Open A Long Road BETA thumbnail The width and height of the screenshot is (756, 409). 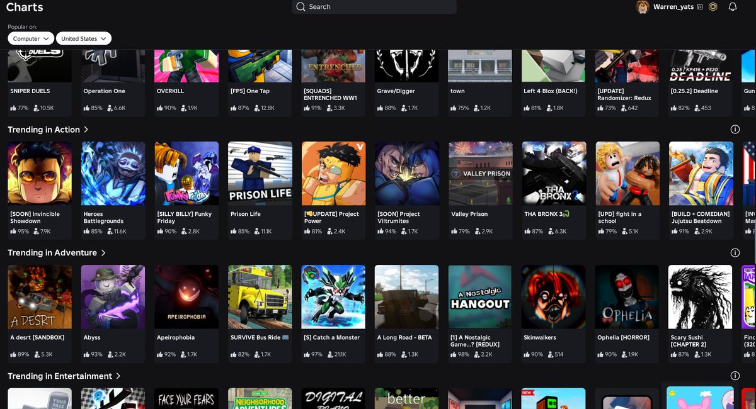(x=407, y=297)
